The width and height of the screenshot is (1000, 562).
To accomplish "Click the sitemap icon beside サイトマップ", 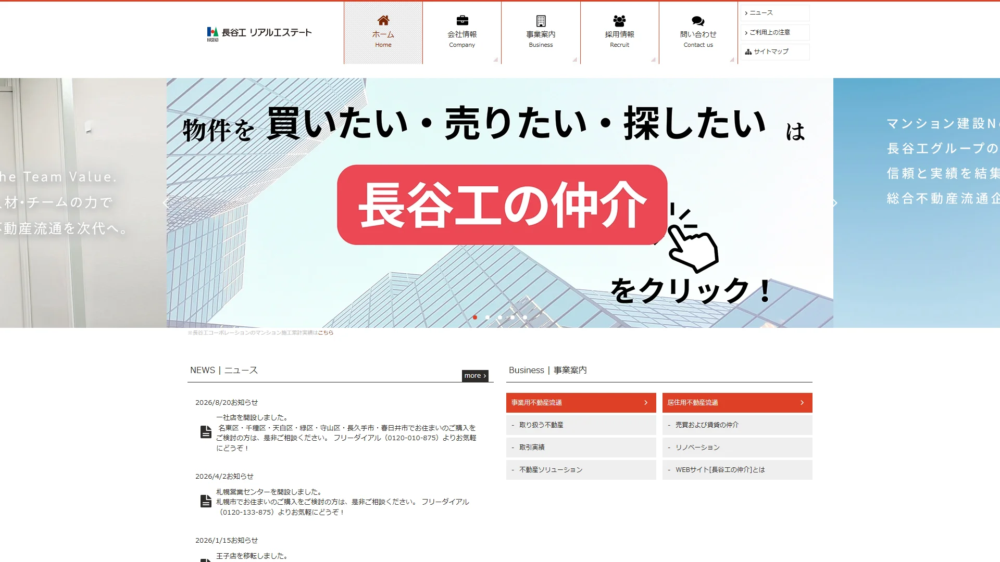I will pos(748,52).
